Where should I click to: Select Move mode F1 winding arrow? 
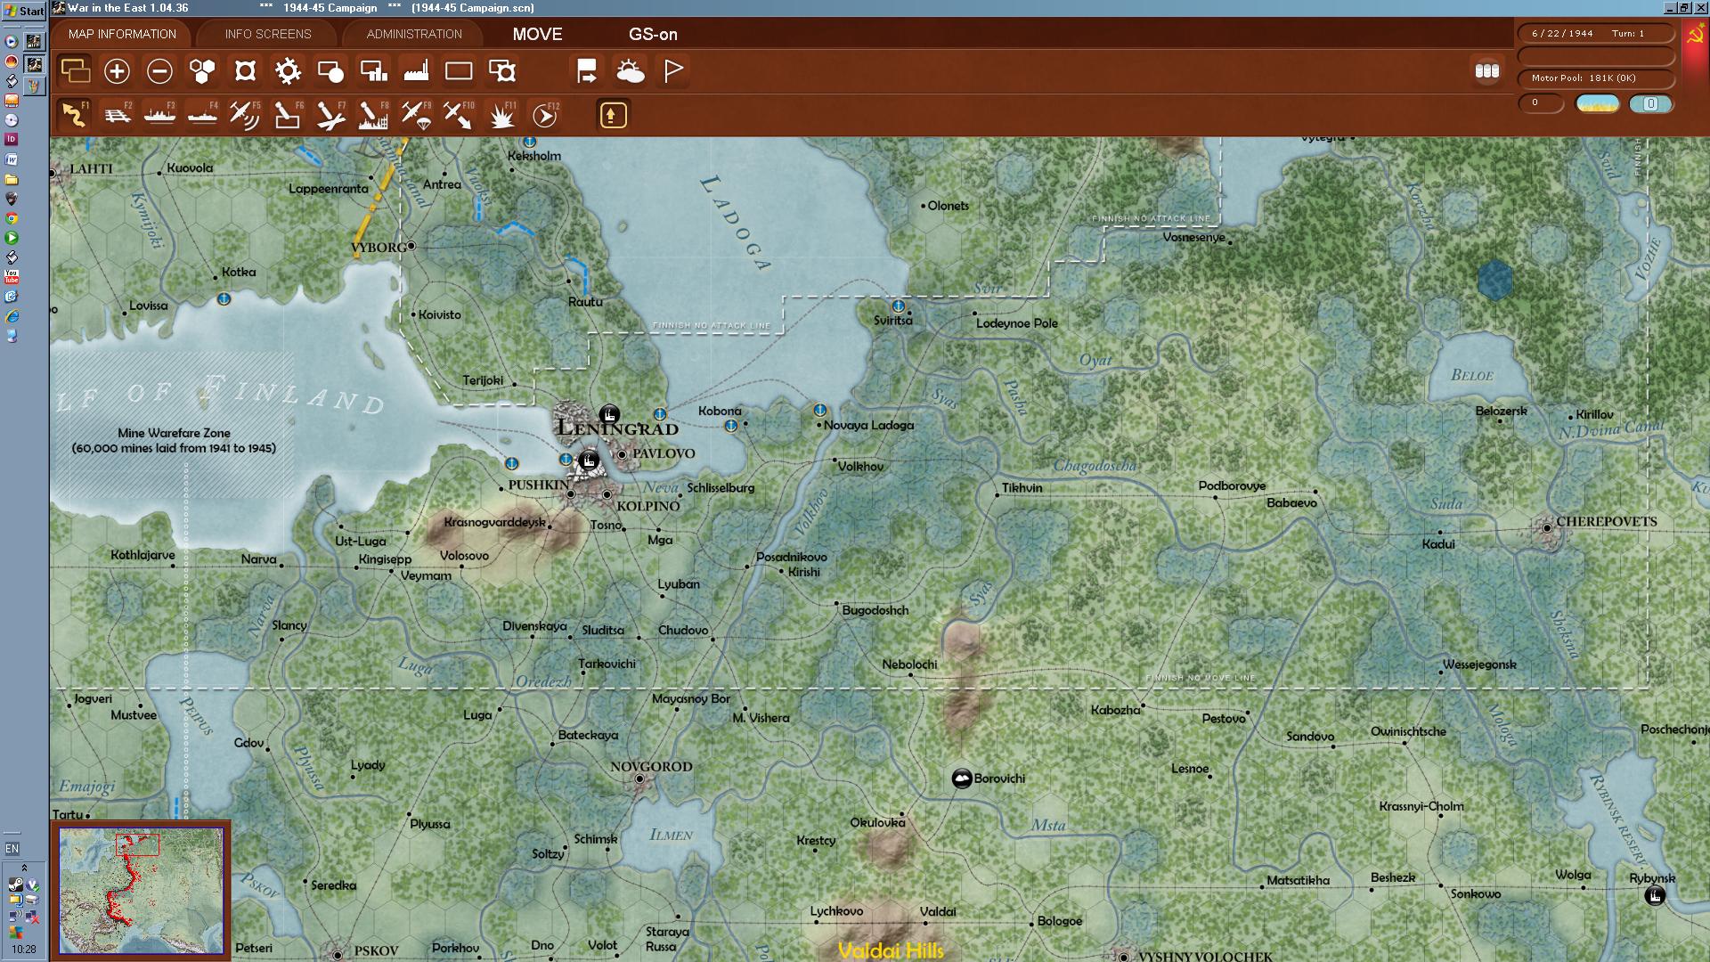(75, 115)
